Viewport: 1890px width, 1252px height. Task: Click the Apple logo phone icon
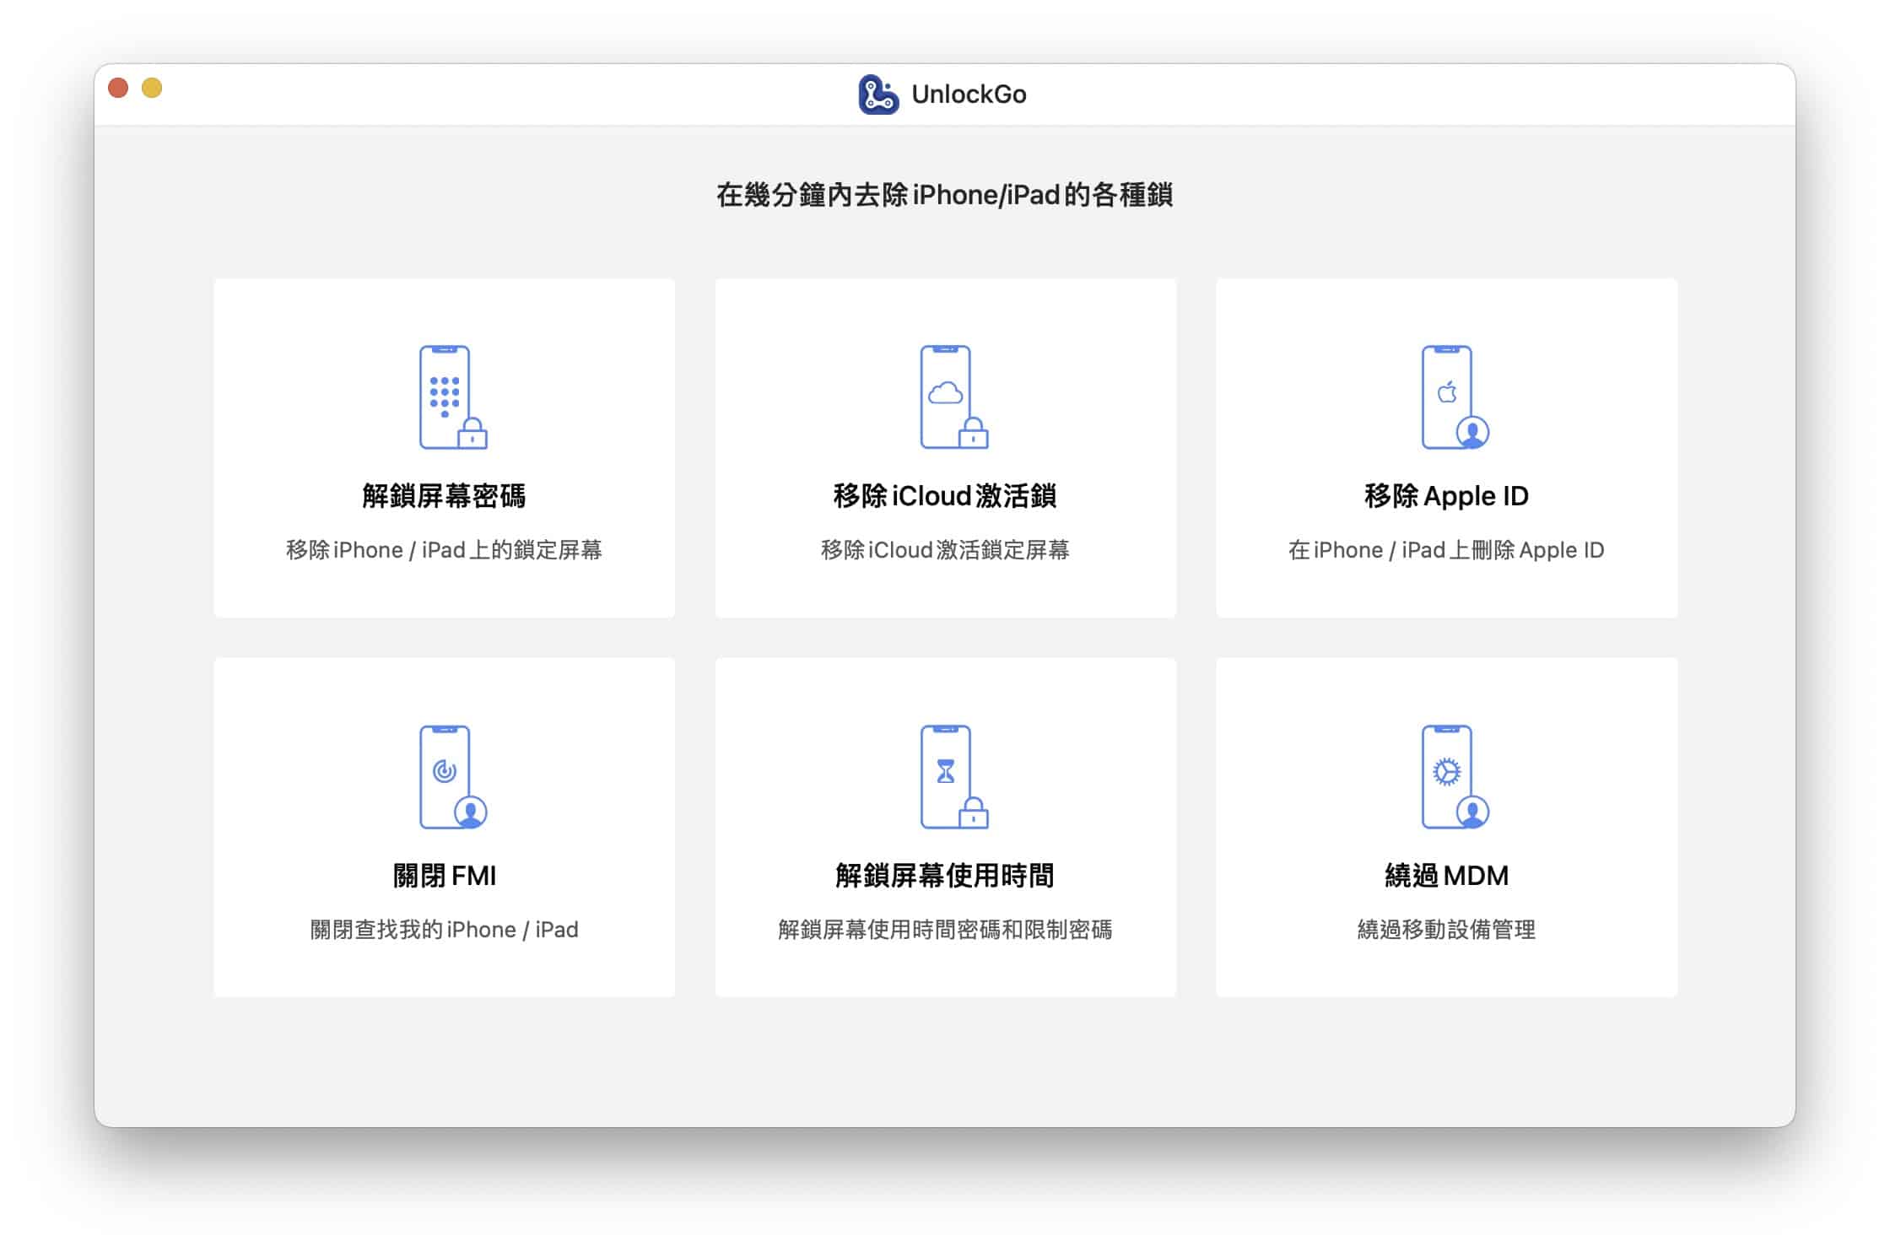tap(1455, 397)
